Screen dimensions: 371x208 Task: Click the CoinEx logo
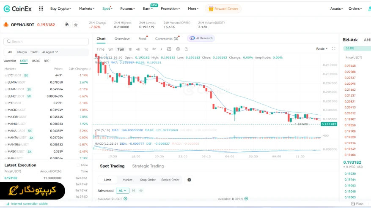pos(17,9)
